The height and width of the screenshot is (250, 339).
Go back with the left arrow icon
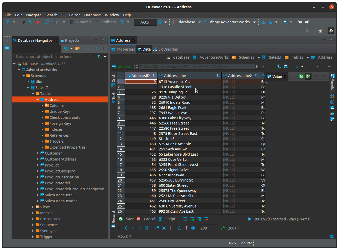click(x=300, y=22)
